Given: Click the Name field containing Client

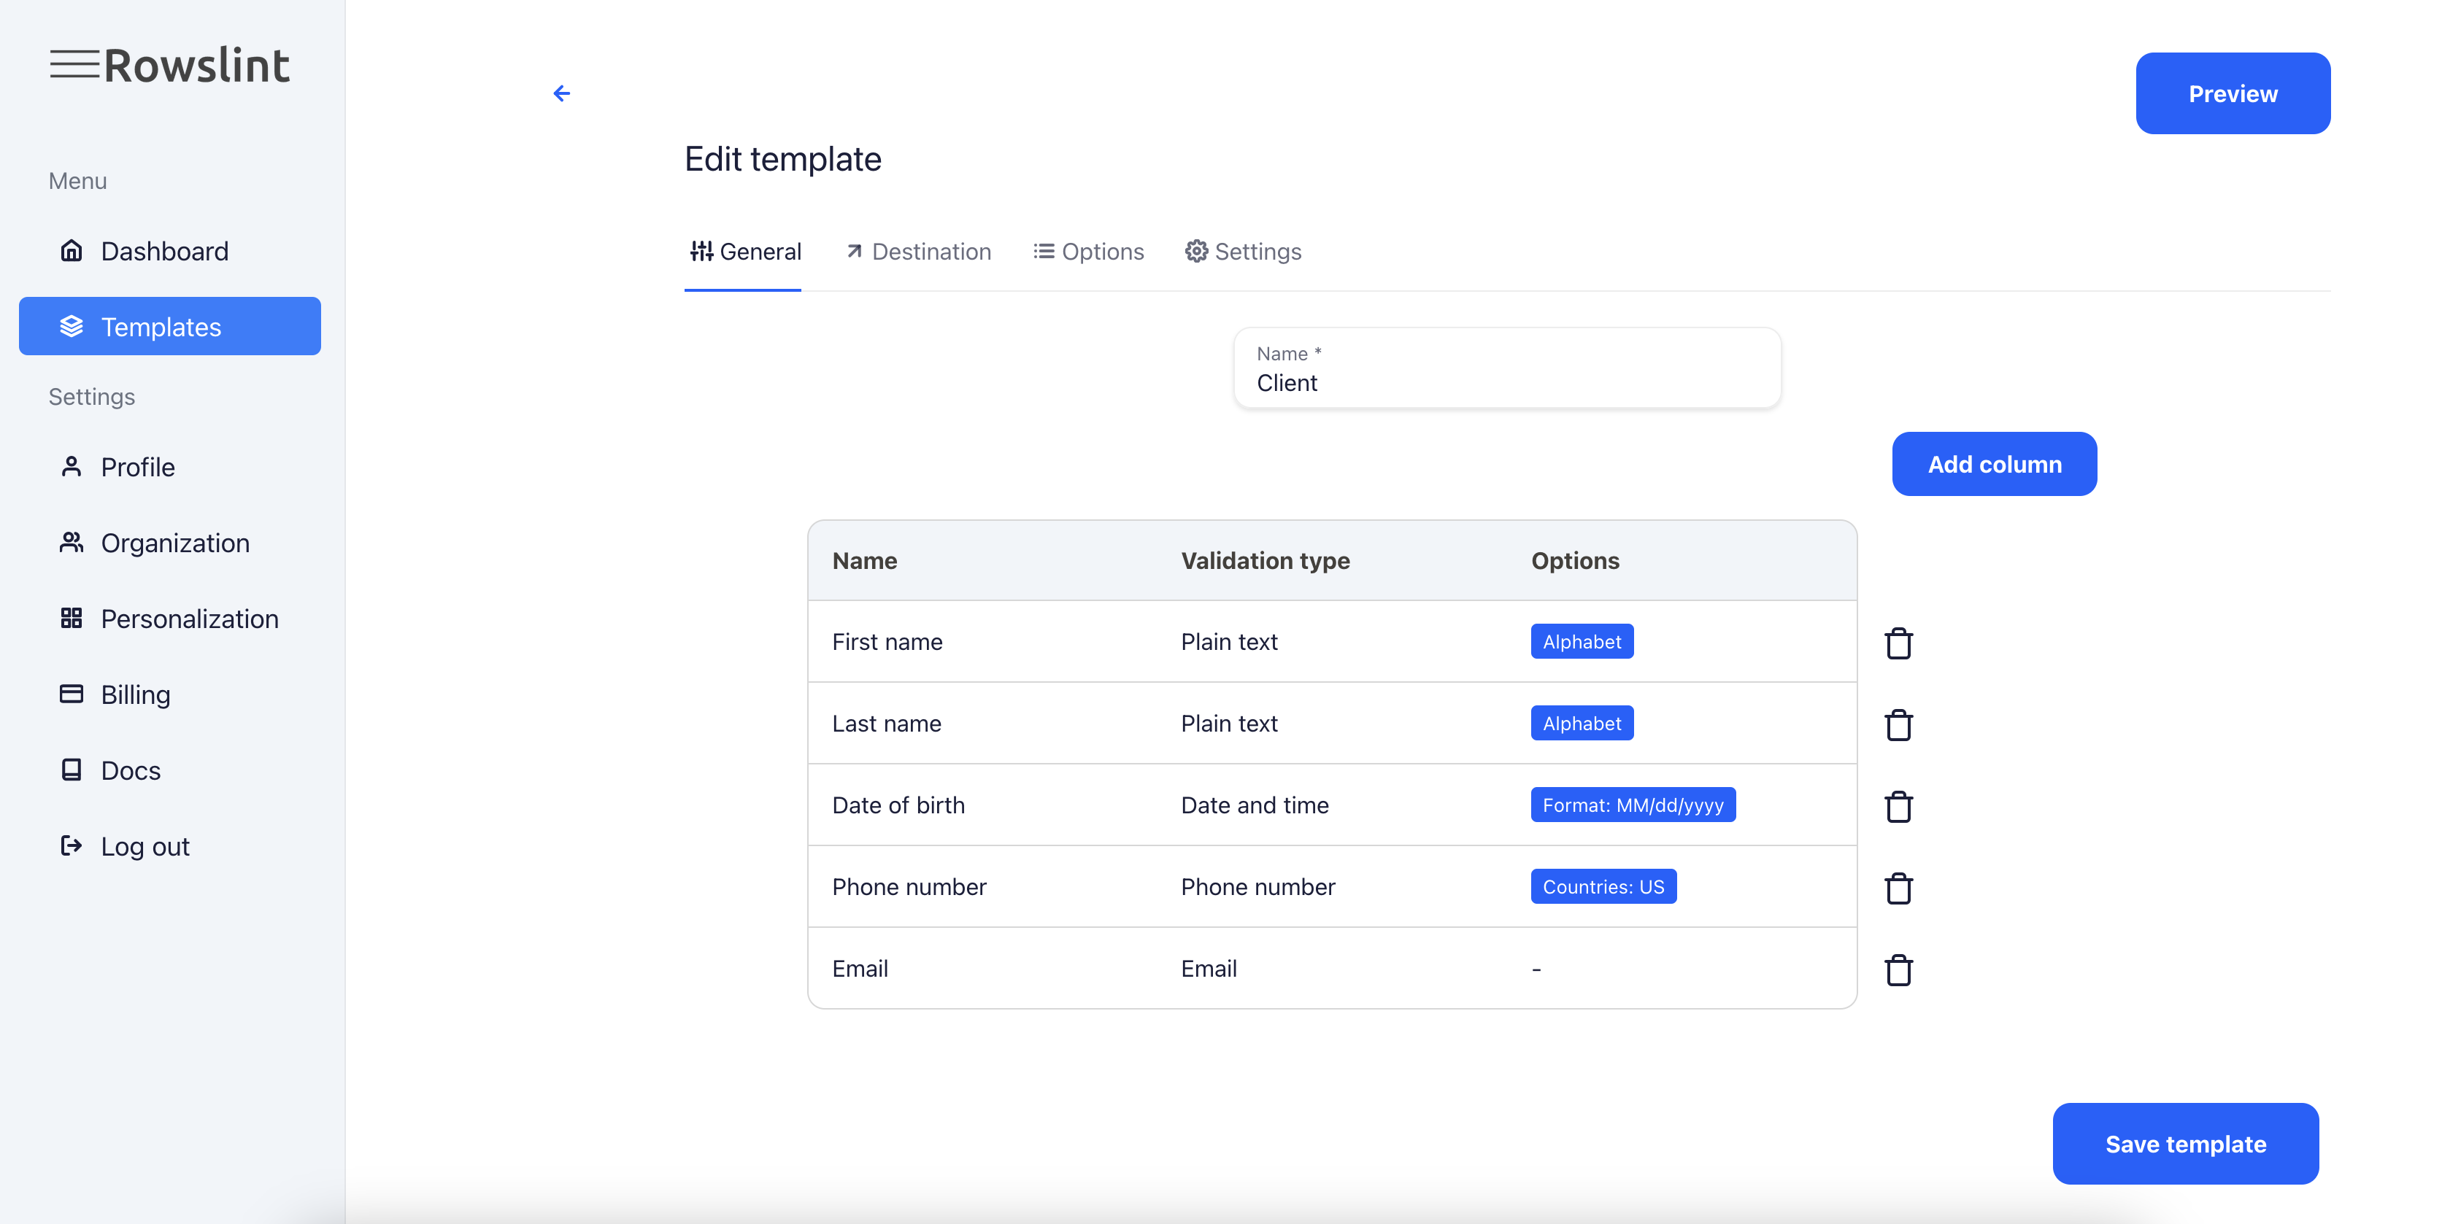Looking at the screenshot, I should coord(1507,383).
